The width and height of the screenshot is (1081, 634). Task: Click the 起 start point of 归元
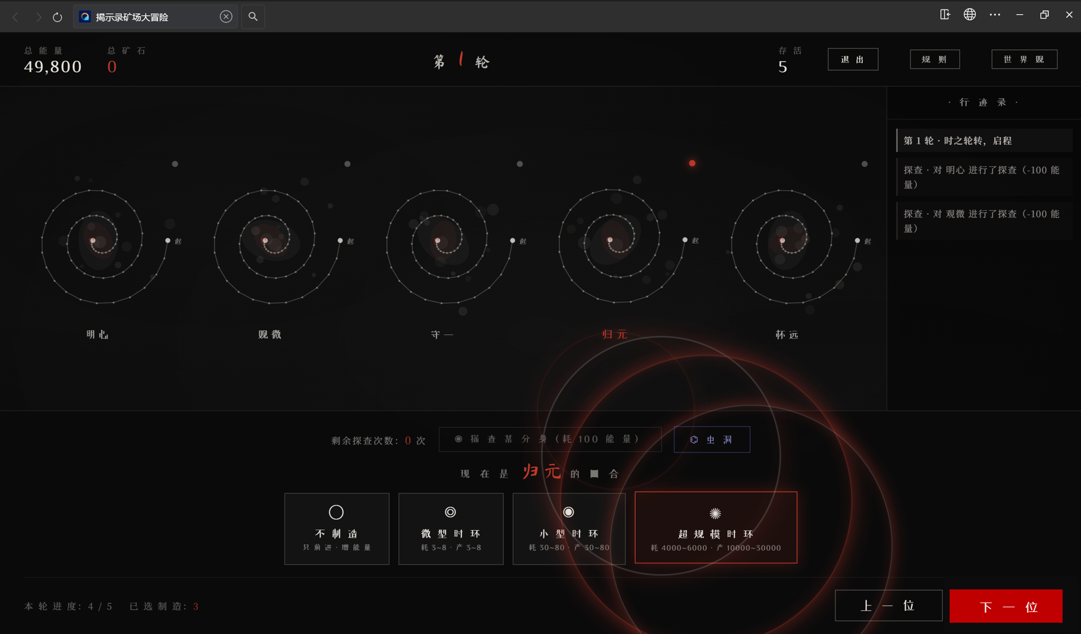685,240
